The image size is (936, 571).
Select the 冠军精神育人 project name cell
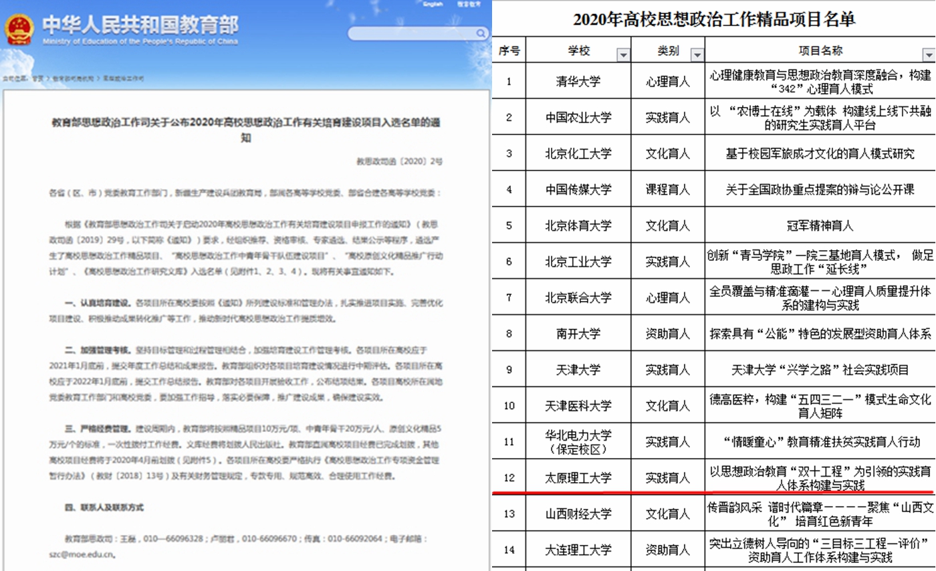click(x=820, y=225)
